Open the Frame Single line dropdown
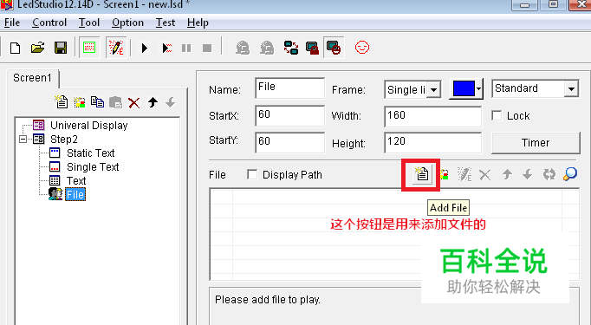Image resolution: width=591 pixels, height=325 pixels. 433,90
